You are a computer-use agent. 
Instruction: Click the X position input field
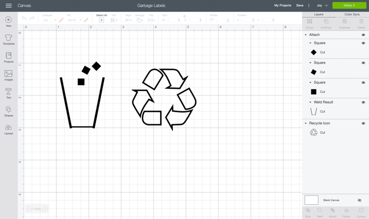click(x=247, y=20)
